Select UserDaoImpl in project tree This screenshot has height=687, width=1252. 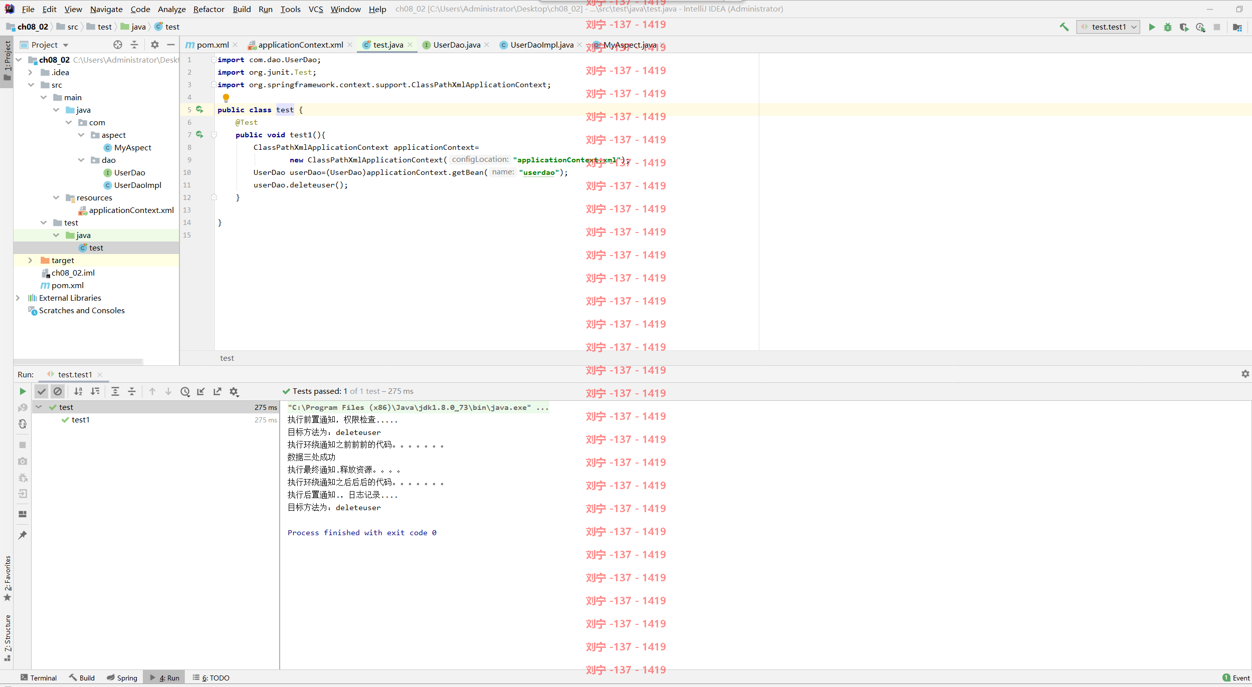pyautogui.click(x=137, y=185)
